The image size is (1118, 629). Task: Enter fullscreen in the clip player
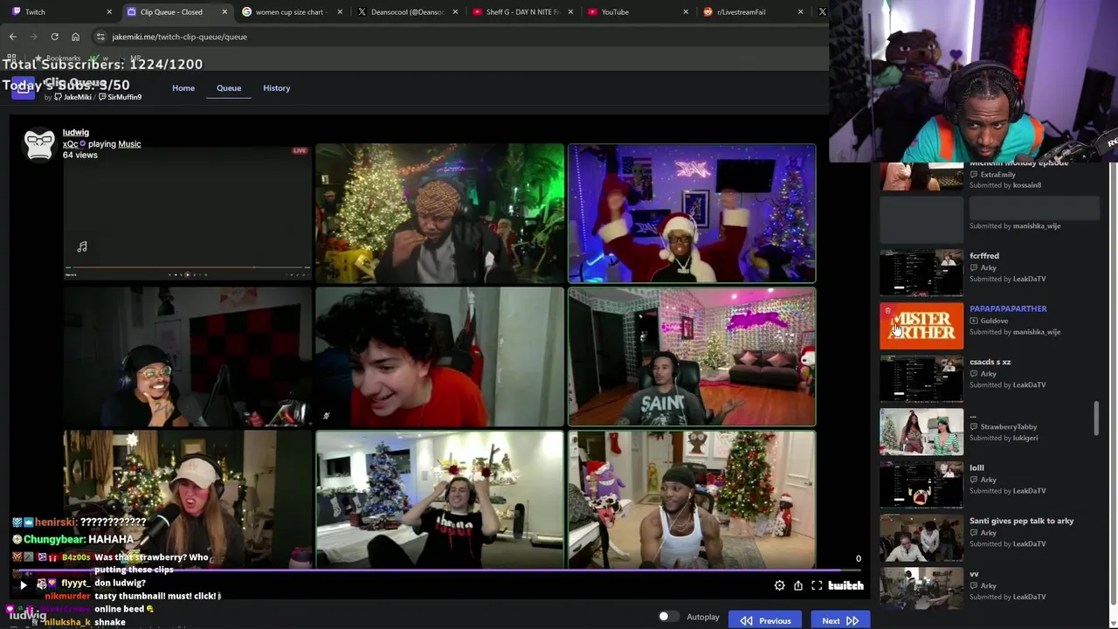coord(817,585)
